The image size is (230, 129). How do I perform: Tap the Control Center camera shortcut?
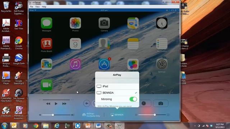161,104
